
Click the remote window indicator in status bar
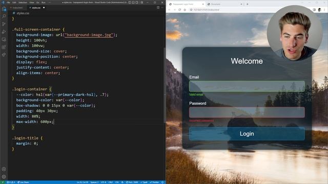point(3,182)
